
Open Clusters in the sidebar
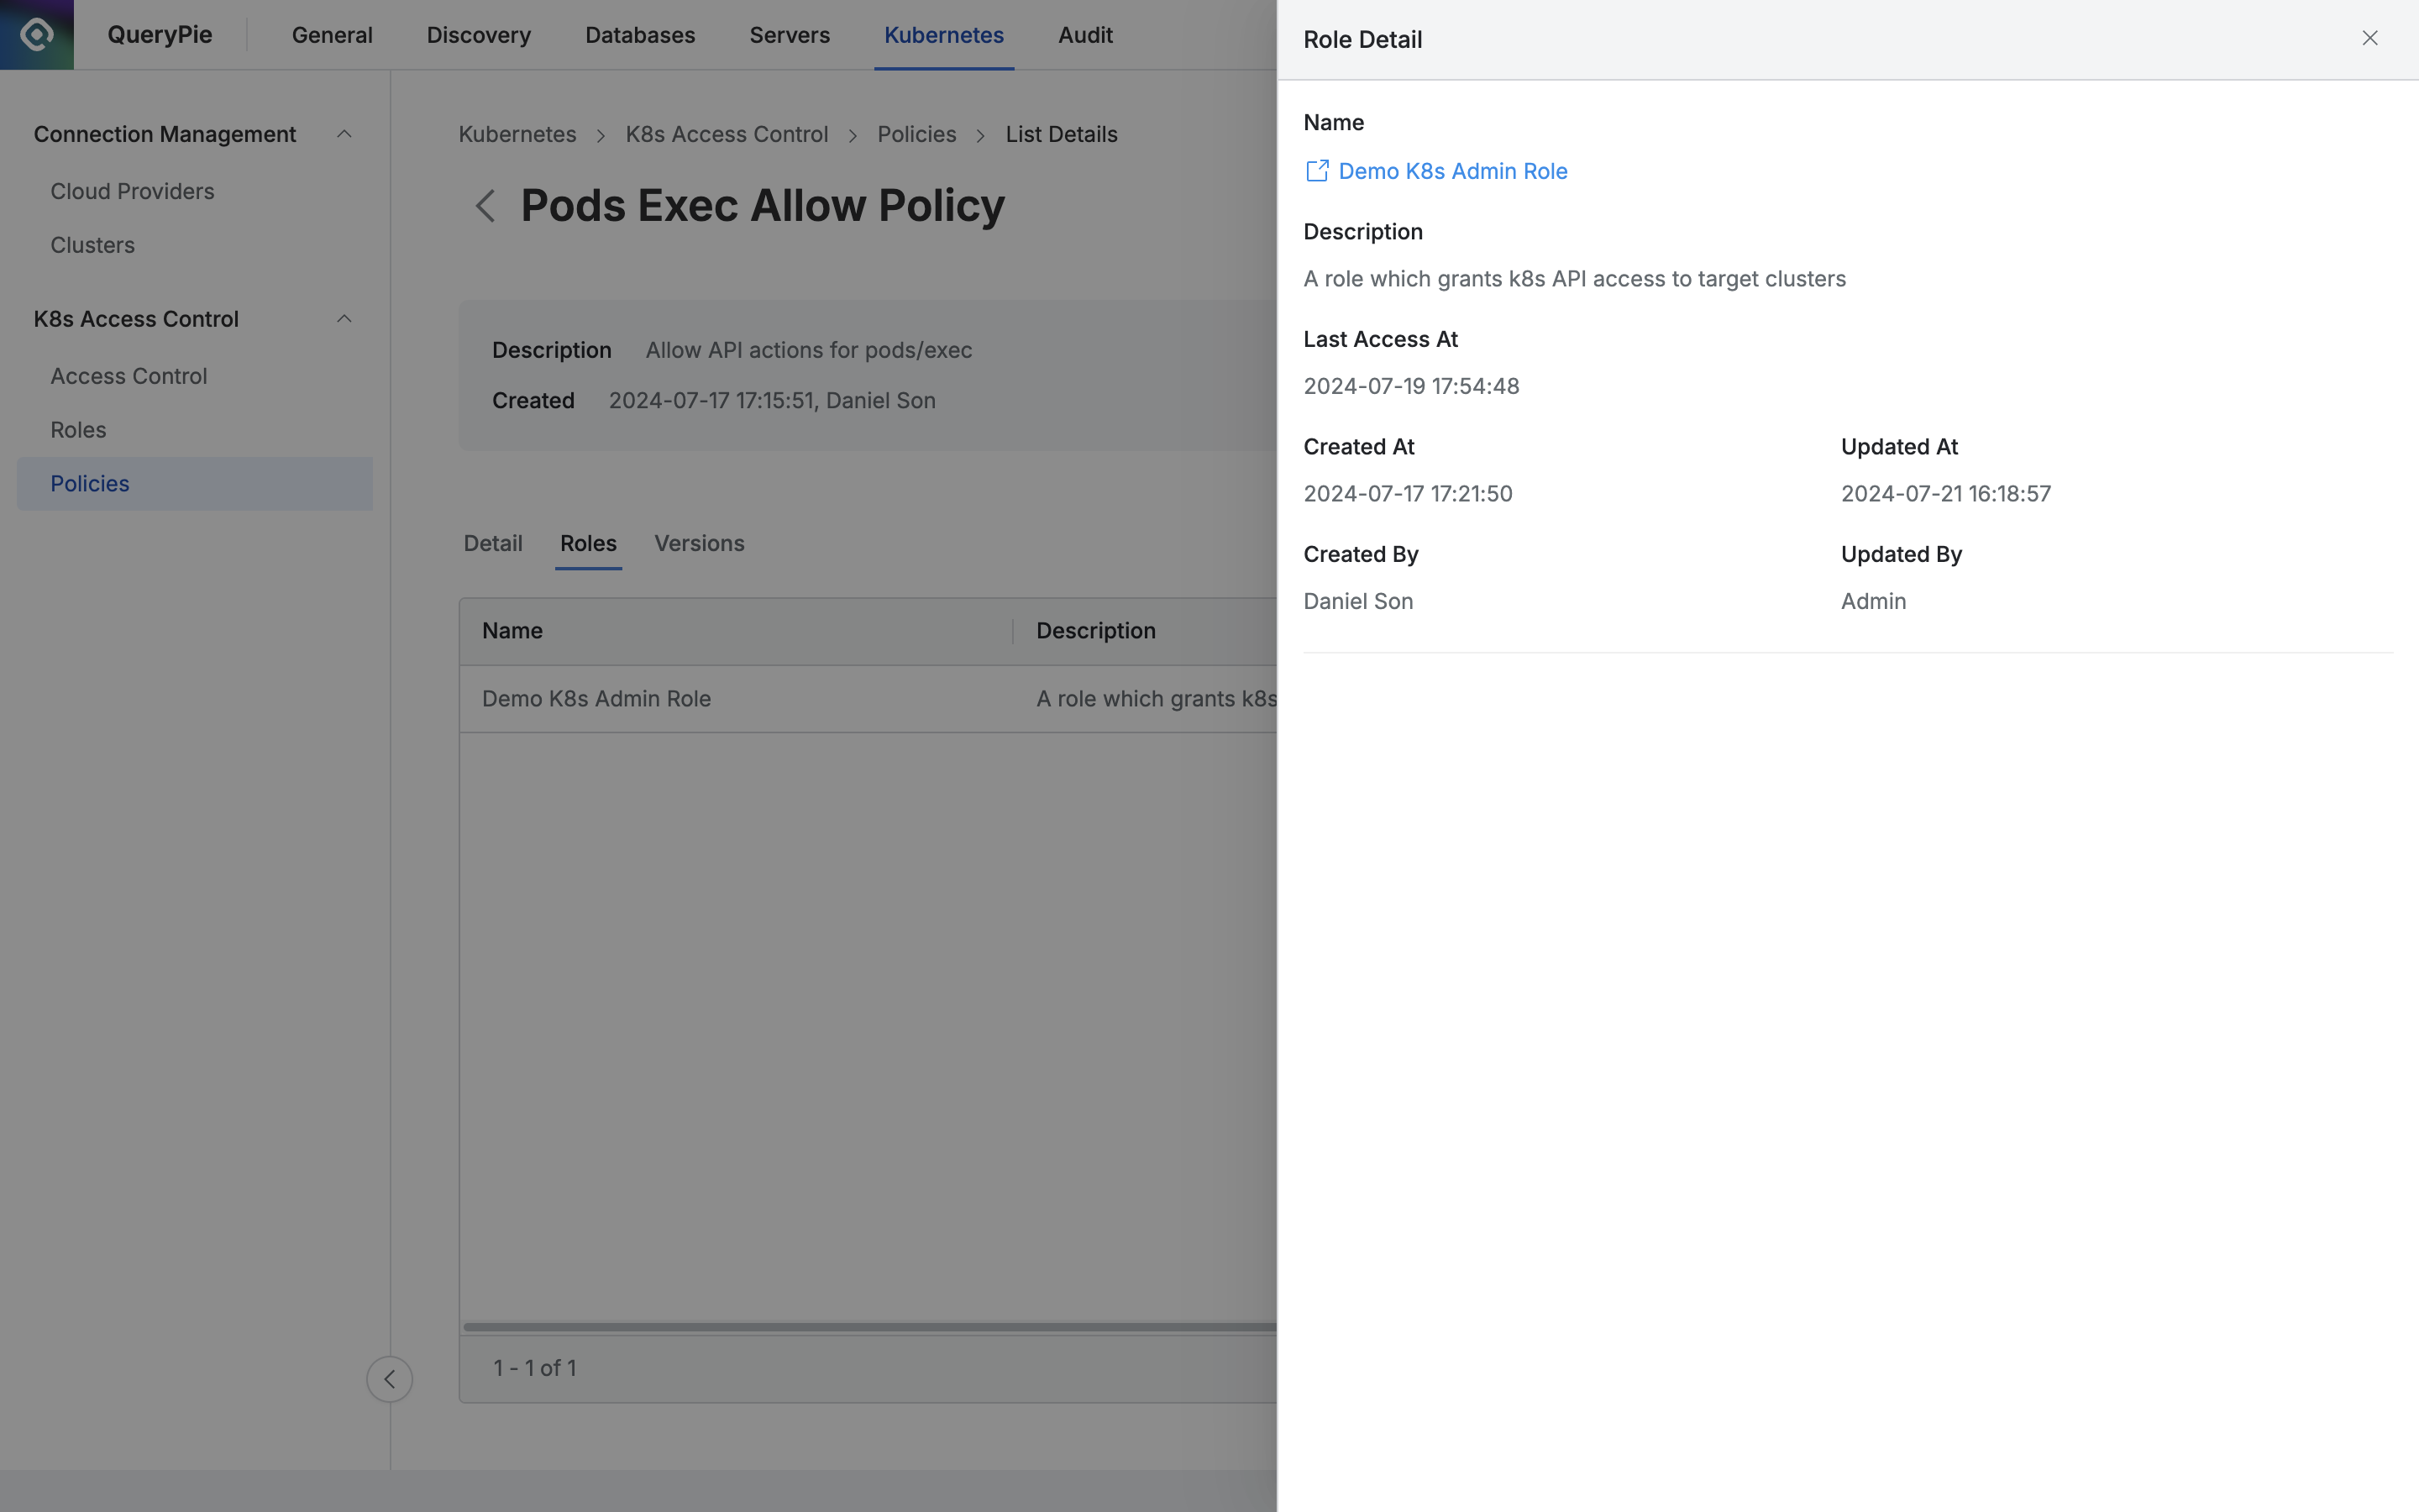pos(92,245)
